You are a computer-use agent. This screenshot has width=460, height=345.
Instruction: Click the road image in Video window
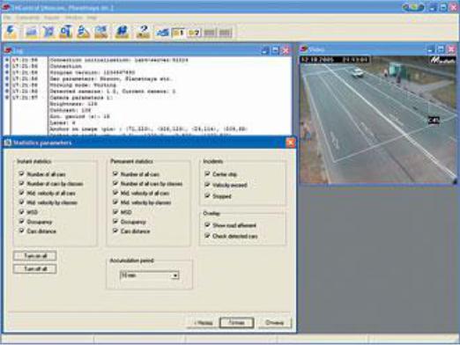point(378,121)
